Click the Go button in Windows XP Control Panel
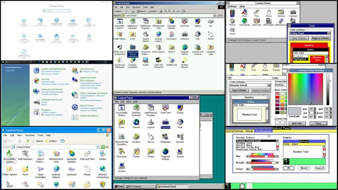 105,147
